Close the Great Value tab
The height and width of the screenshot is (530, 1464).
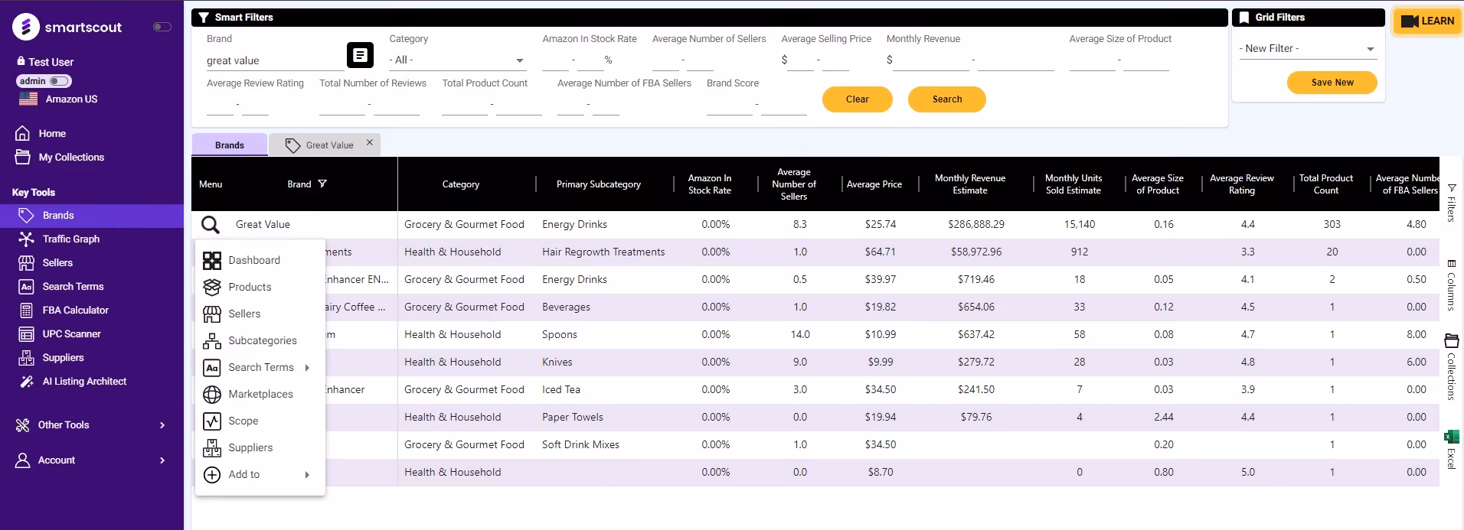370,143
